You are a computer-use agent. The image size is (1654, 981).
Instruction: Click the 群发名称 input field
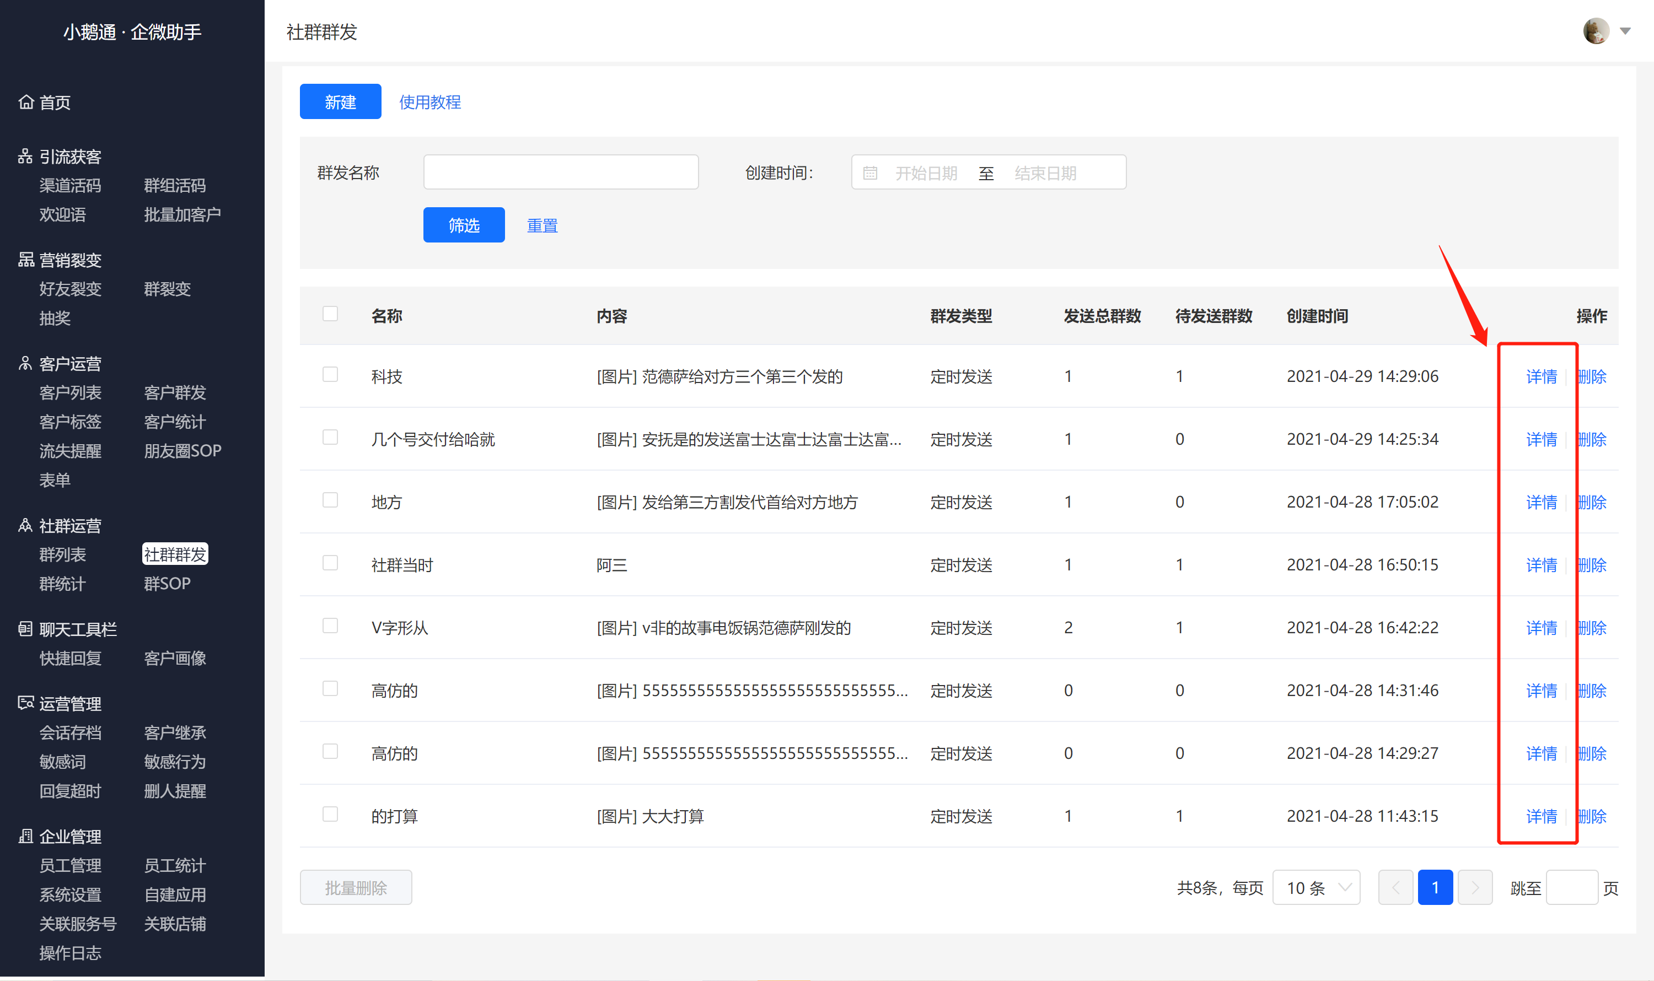click(561, 172)
